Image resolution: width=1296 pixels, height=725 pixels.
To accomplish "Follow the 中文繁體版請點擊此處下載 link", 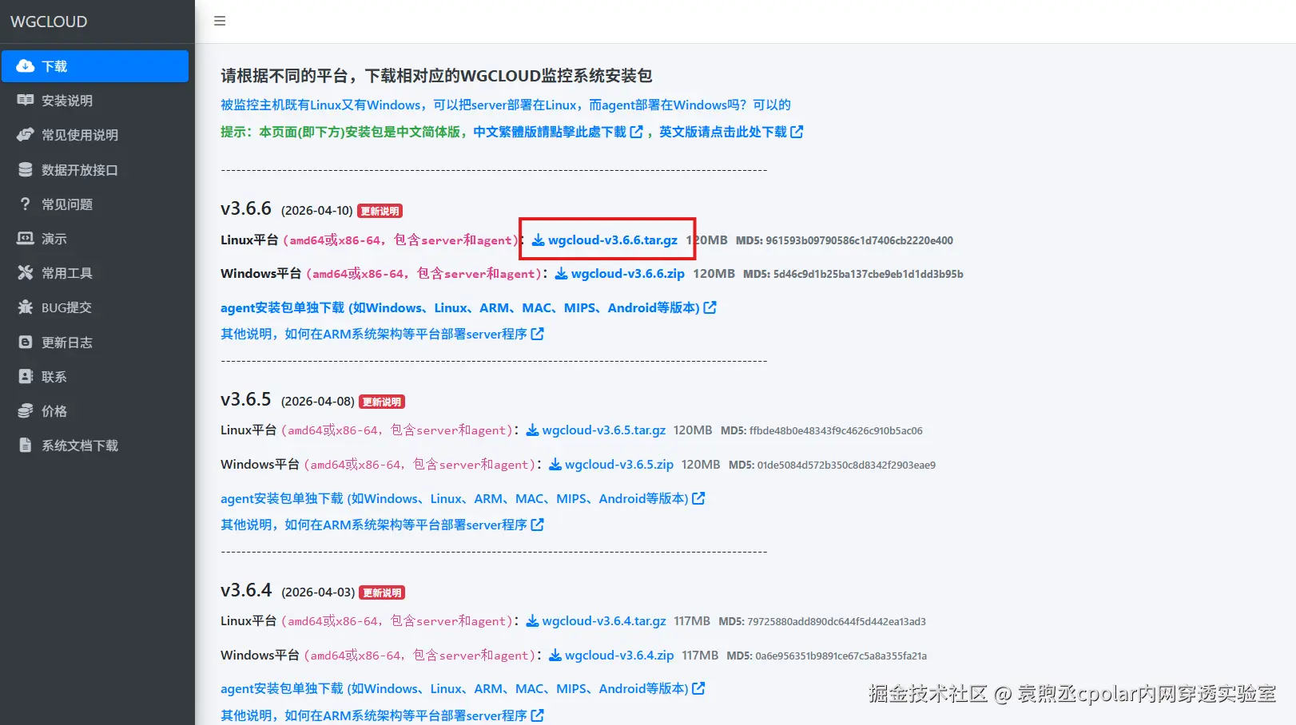I will click(x=558, y=132).
